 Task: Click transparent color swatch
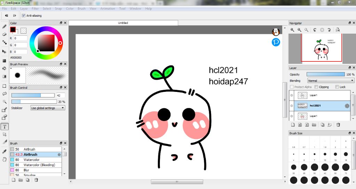coord(23,31)
